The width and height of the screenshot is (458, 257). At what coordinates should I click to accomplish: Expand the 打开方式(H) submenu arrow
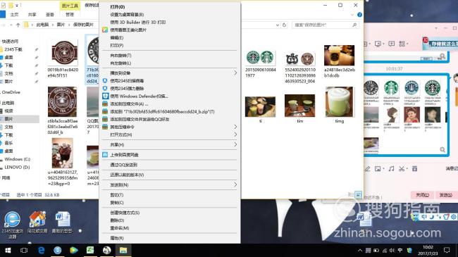[x=235, y=134]
